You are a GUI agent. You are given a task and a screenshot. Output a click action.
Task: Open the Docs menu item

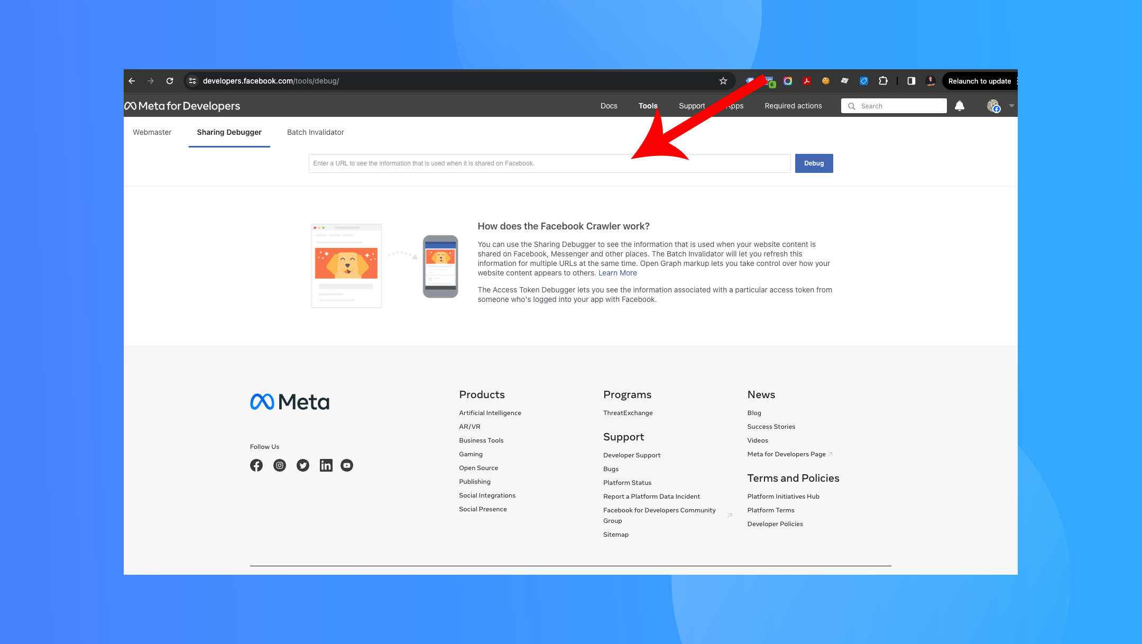(610, 106)
